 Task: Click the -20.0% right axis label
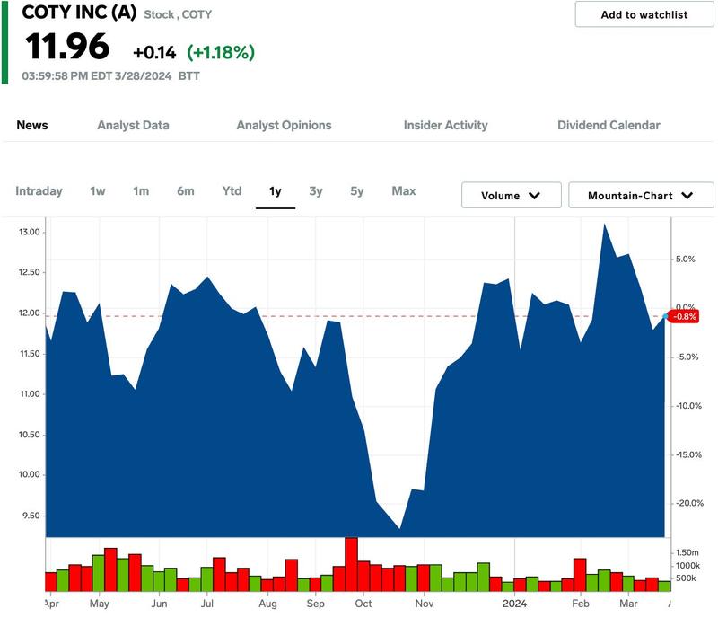689,503
